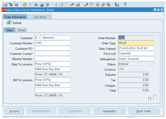Click the Availability button
Image resolution: width=166 pixels, height=119 pixels.
click(109, 111)
